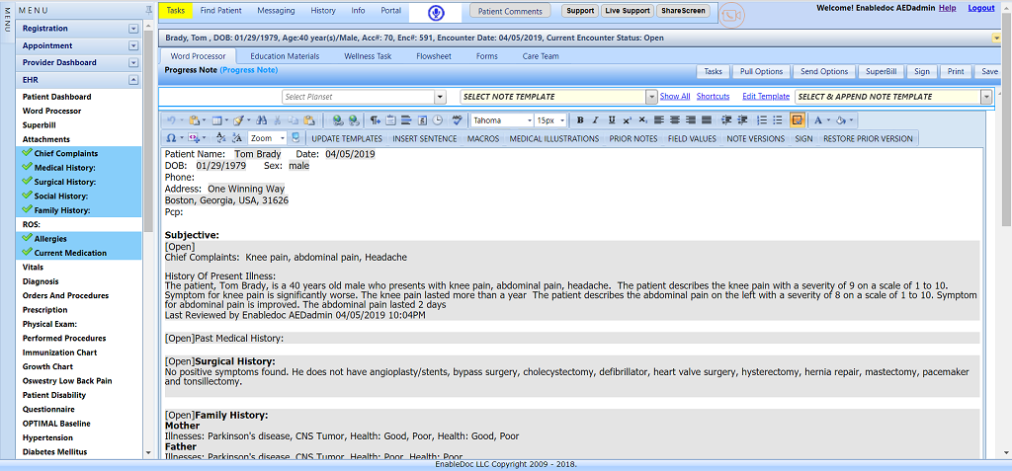Insert a bulleted list
This screenshot has width=1012, height=471.
coord(778,120)
